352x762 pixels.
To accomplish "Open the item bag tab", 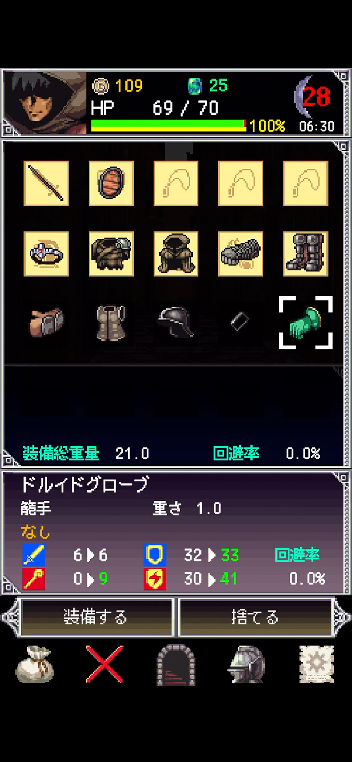I will pos(34,664).
